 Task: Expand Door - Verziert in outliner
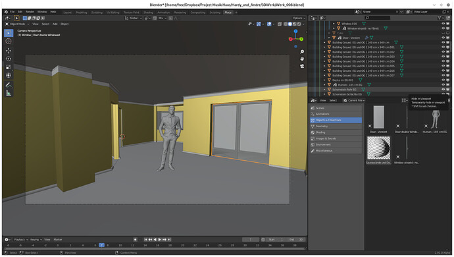[x=329, y=38]
